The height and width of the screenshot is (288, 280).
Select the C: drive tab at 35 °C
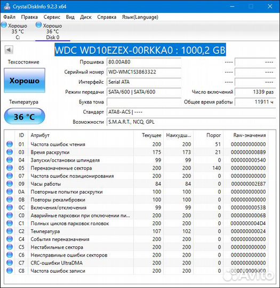[x=18, y=31]
